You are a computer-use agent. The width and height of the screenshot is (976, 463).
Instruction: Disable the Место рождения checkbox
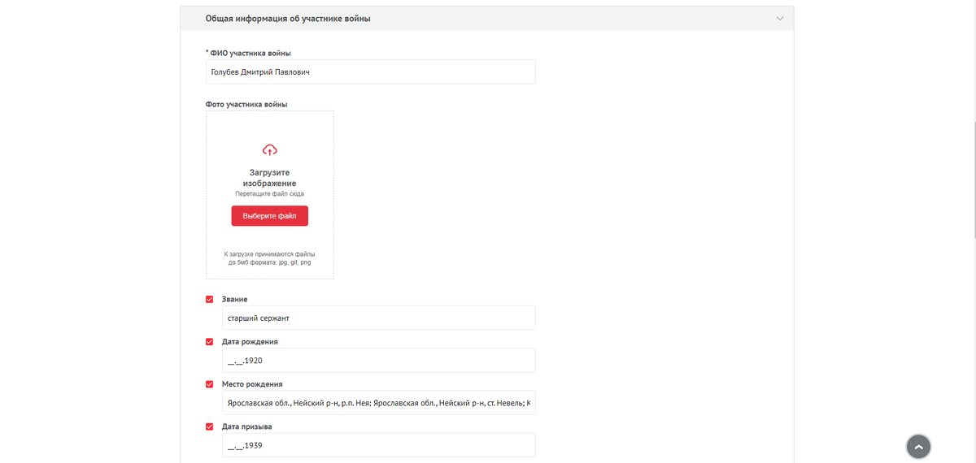[x=210, y=384]
